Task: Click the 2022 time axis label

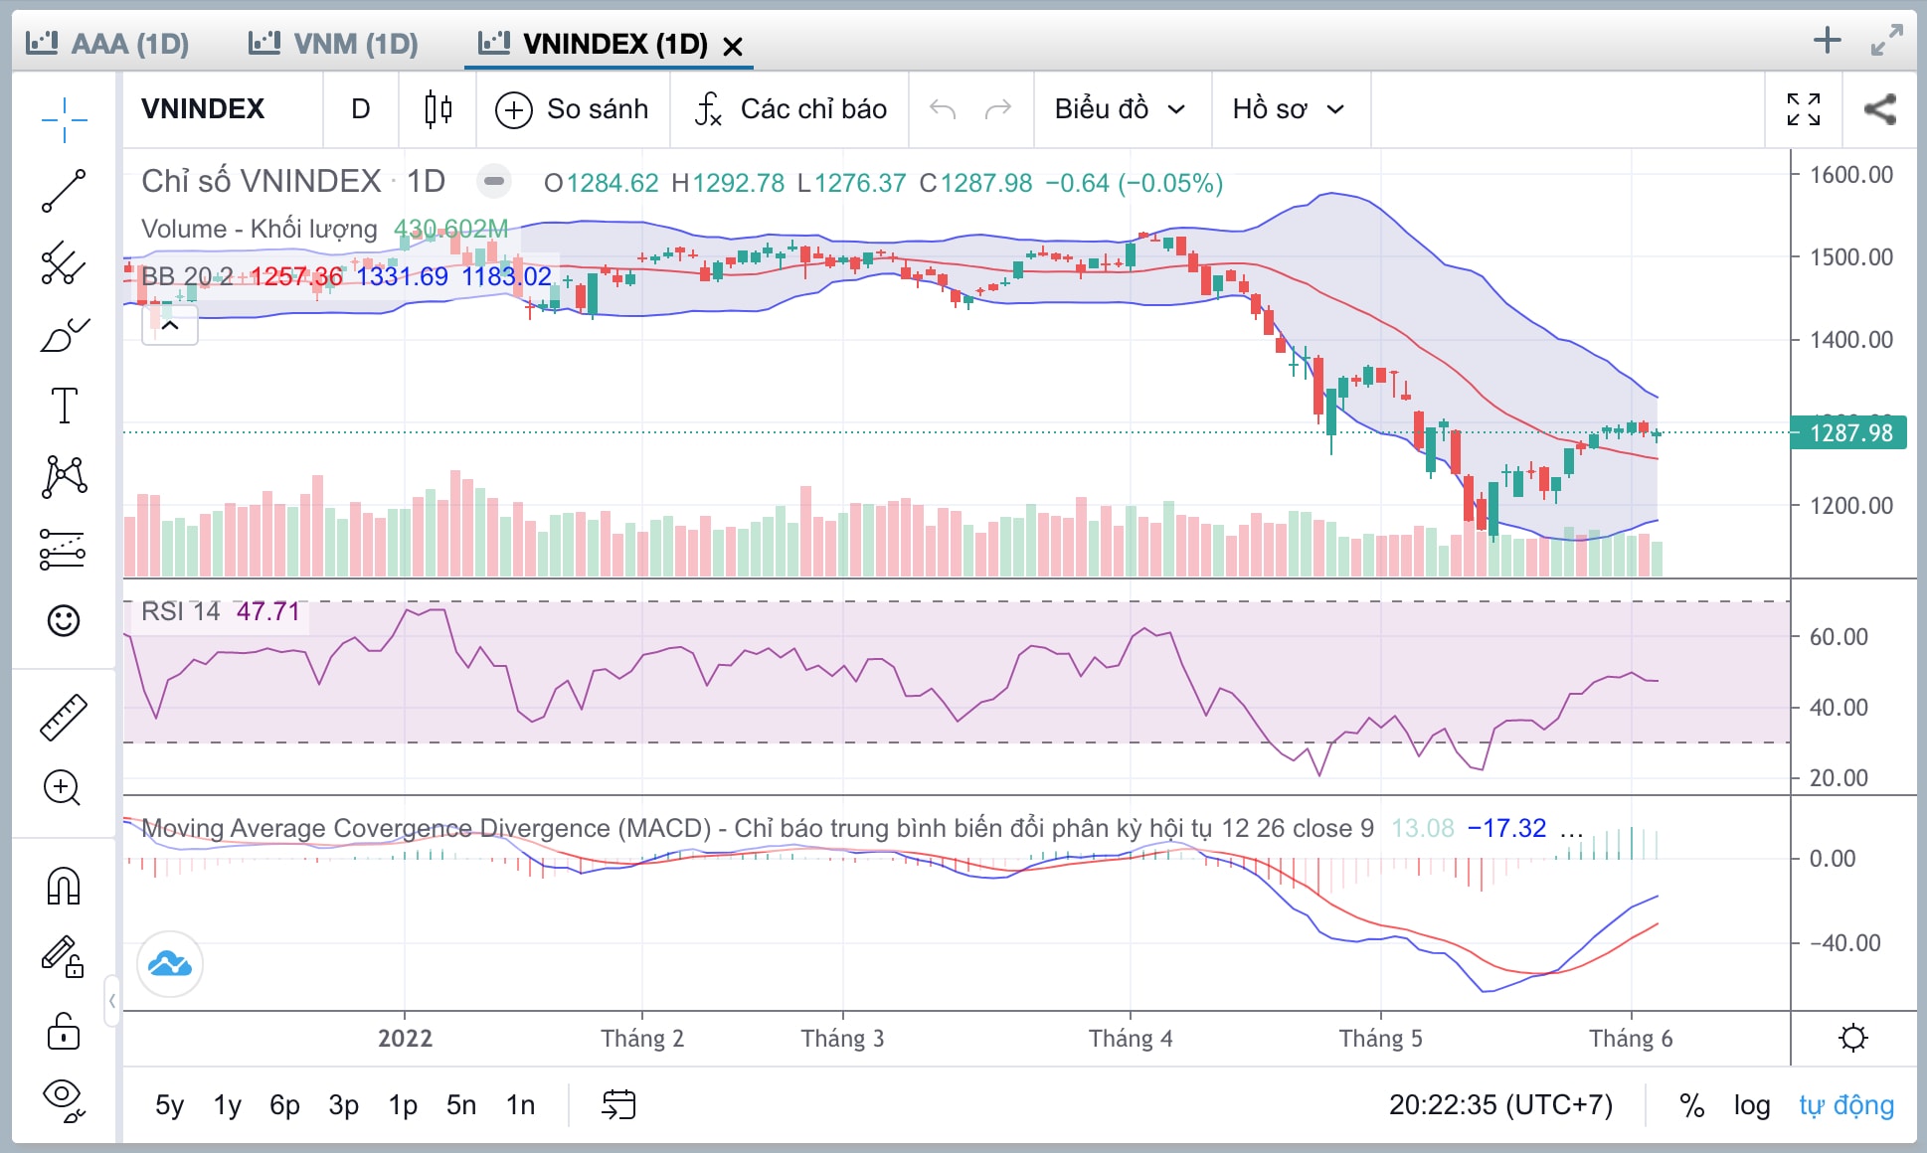Action: click(x=405, y=1039)
